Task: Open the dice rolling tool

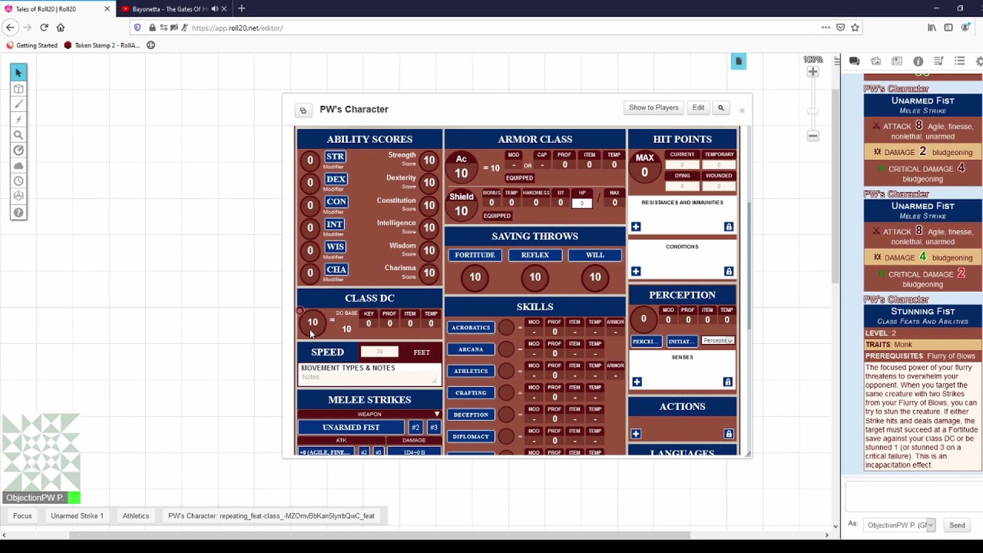Action: (18, 197)
